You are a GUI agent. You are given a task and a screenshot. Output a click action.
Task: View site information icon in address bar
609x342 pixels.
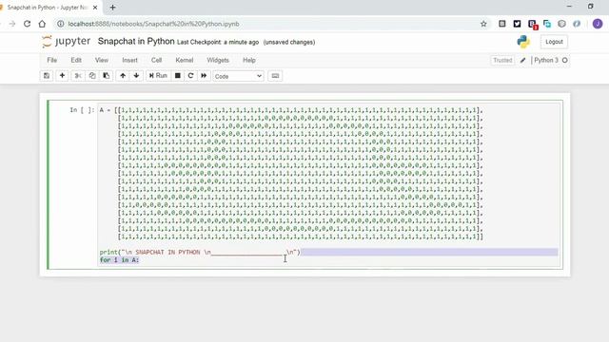(x=60, y=24)
